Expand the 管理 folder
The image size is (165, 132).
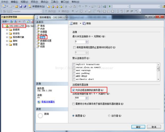point(7,45)
